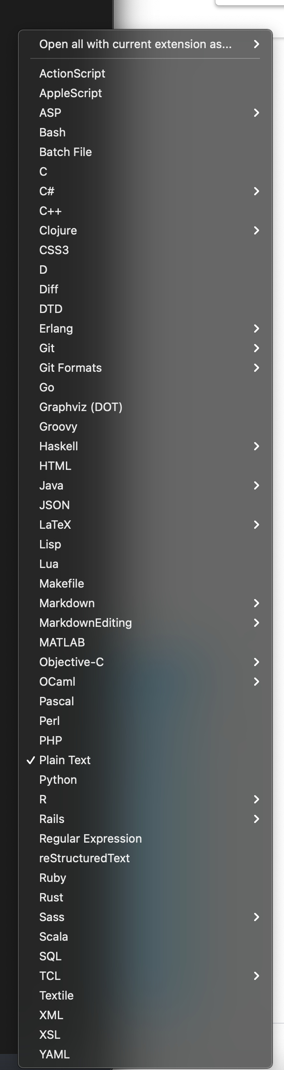Open the Objective-C submenu arrow

[x=256, y=662]
